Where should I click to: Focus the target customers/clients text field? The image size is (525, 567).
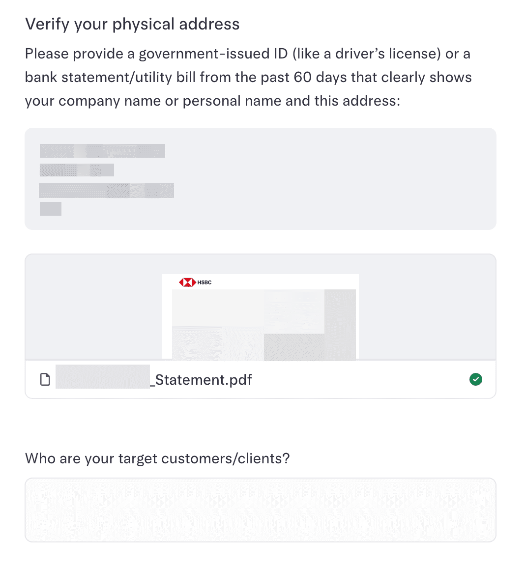pyautogui.click(x=260, y=510)
